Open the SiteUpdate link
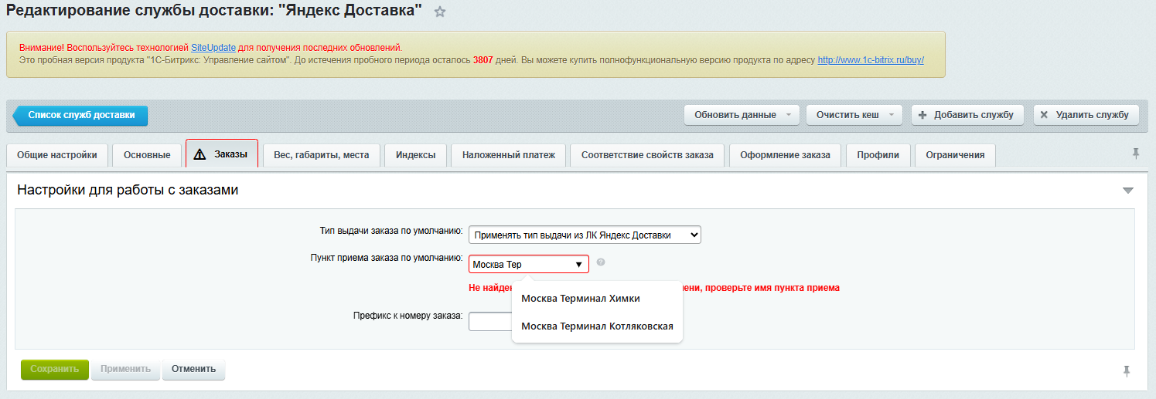This screenshot has height=399, width=1156. (213, 48)
